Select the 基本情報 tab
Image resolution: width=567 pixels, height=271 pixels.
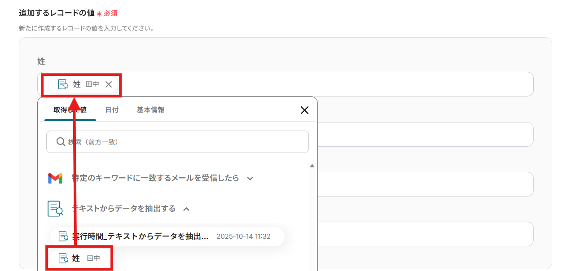[150, 110]
